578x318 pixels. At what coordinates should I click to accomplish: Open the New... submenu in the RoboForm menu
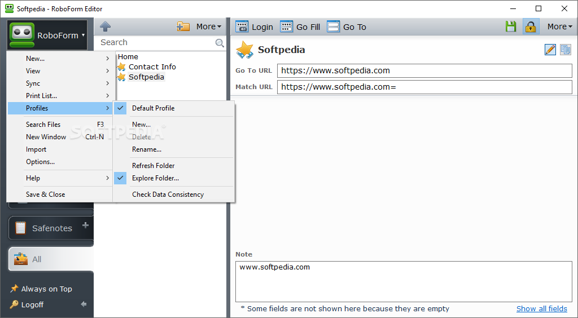60,59
